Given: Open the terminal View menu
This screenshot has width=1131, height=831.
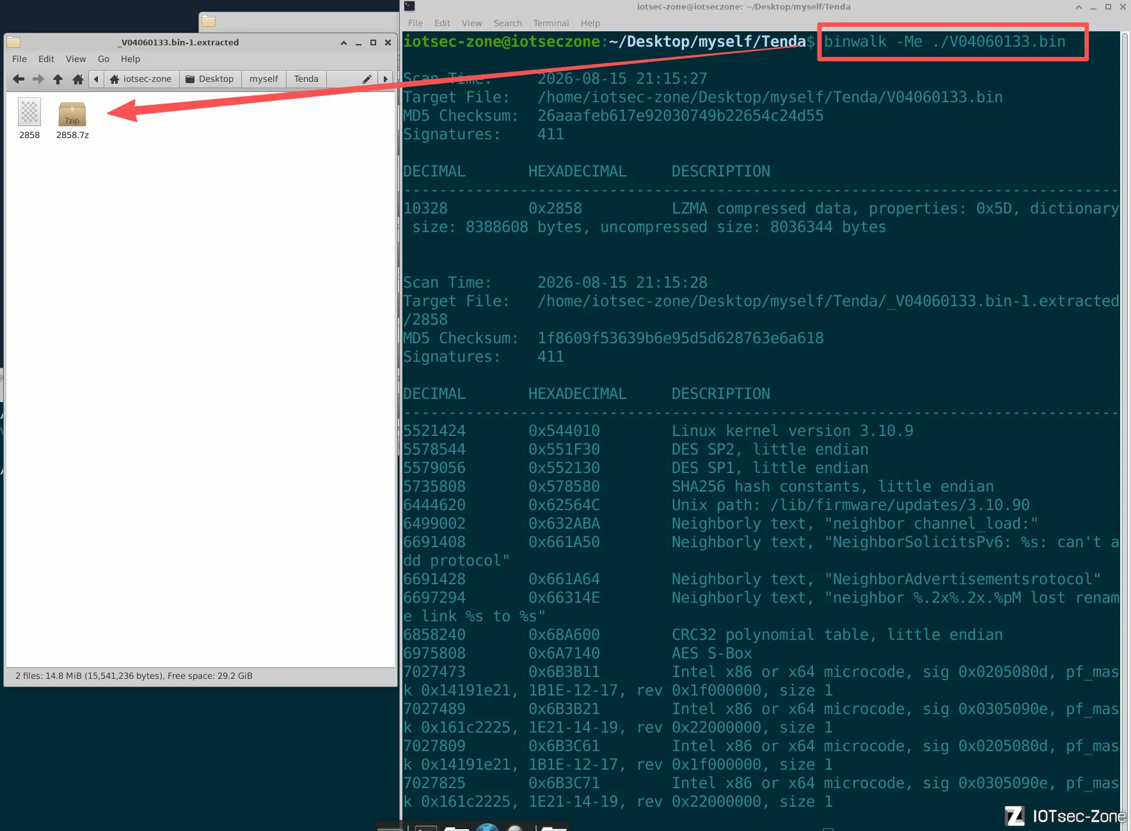Looking at the screenshot, I should 471,23.
